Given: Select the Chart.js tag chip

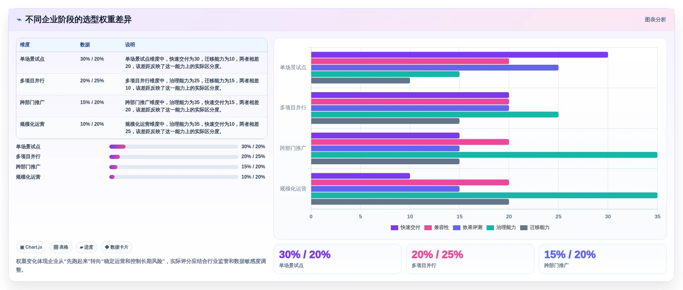Looking at the screenshot, I should coord(31,247).
